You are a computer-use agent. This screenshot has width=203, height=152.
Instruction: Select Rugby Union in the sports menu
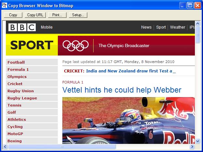point(32,91)
